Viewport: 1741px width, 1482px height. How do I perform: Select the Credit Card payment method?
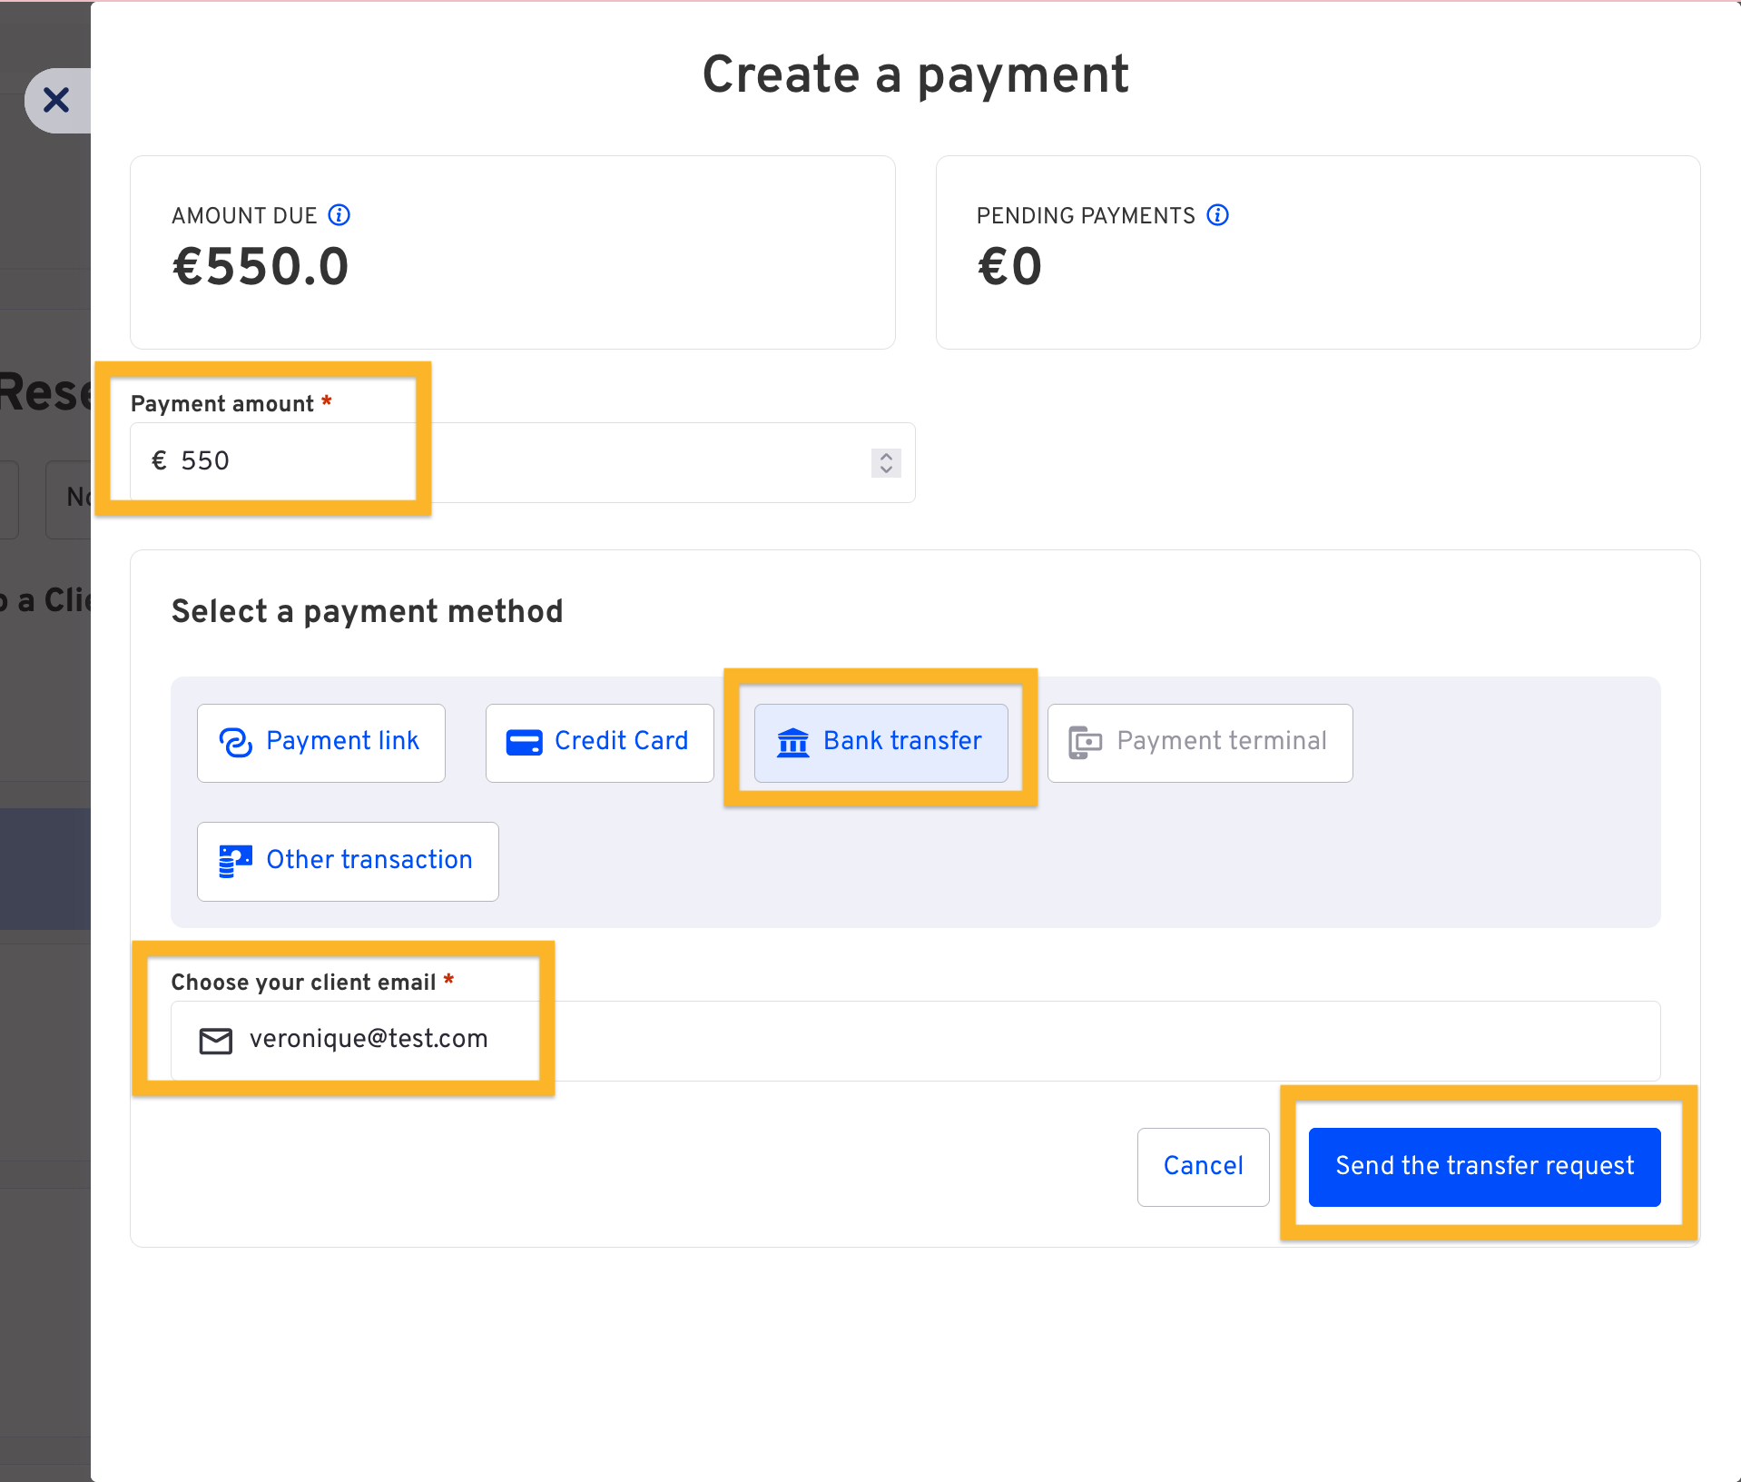[600, 743]
